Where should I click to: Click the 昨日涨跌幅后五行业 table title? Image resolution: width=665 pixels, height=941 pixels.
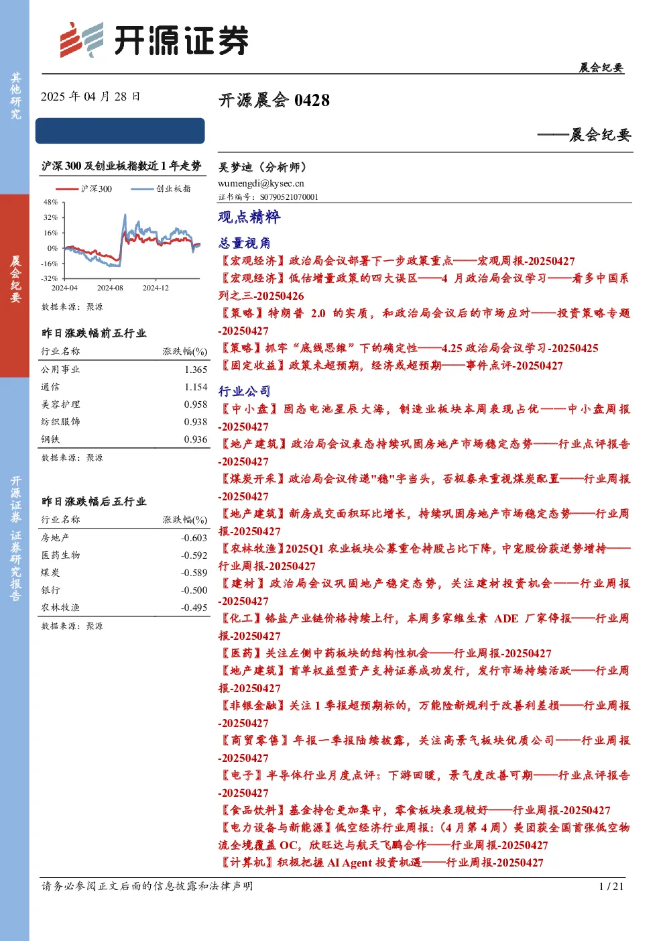pos(93,502)
